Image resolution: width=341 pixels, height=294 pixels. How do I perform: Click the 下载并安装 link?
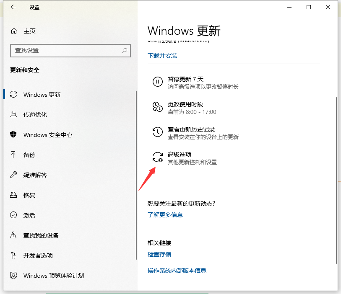pos(162,56)
